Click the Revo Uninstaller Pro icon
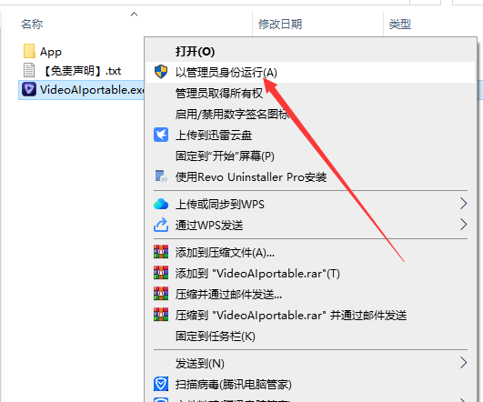Screen dimensions: 483x402 tap(161, 176)
